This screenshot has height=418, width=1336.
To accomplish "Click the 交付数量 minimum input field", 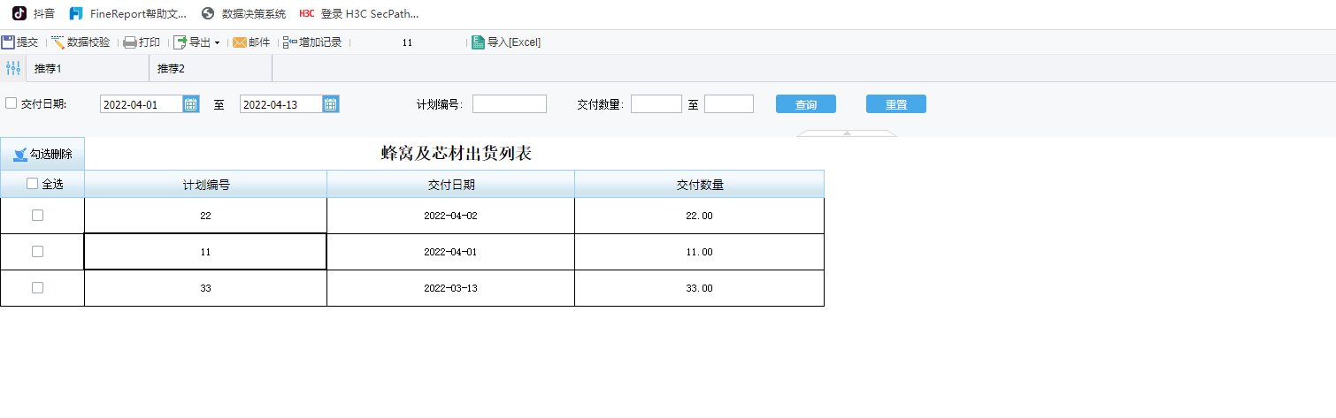I will tap(656, 104).
